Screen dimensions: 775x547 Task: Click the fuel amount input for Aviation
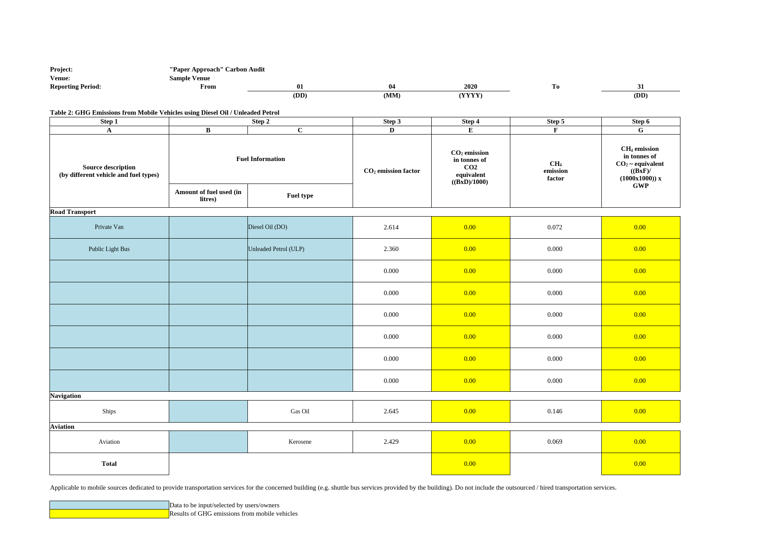point(208,442)
